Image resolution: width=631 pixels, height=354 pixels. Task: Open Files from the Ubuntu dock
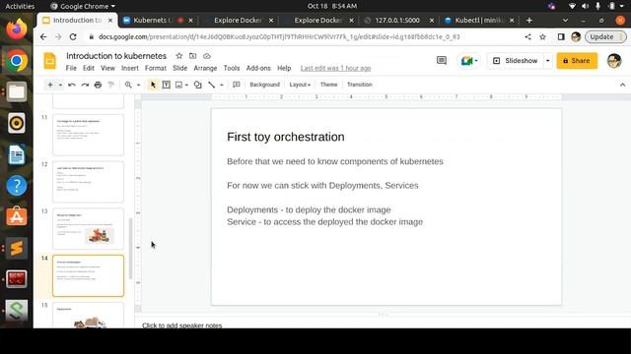pyautogui.click(x=17, y=91)
